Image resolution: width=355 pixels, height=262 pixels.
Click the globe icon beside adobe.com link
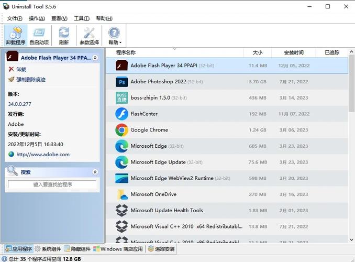11,155
